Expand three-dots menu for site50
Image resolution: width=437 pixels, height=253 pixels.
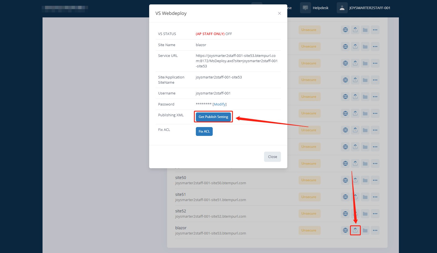[x=375, y=180]
